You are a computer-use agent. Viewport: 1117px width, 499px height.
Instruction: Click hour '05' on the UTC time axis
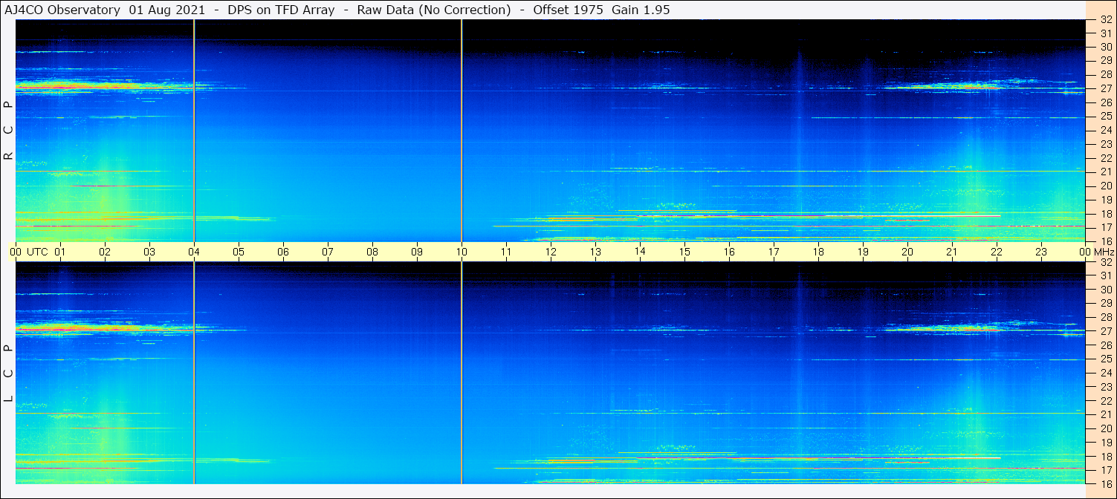pyautogui.click(x=239, y=252)
